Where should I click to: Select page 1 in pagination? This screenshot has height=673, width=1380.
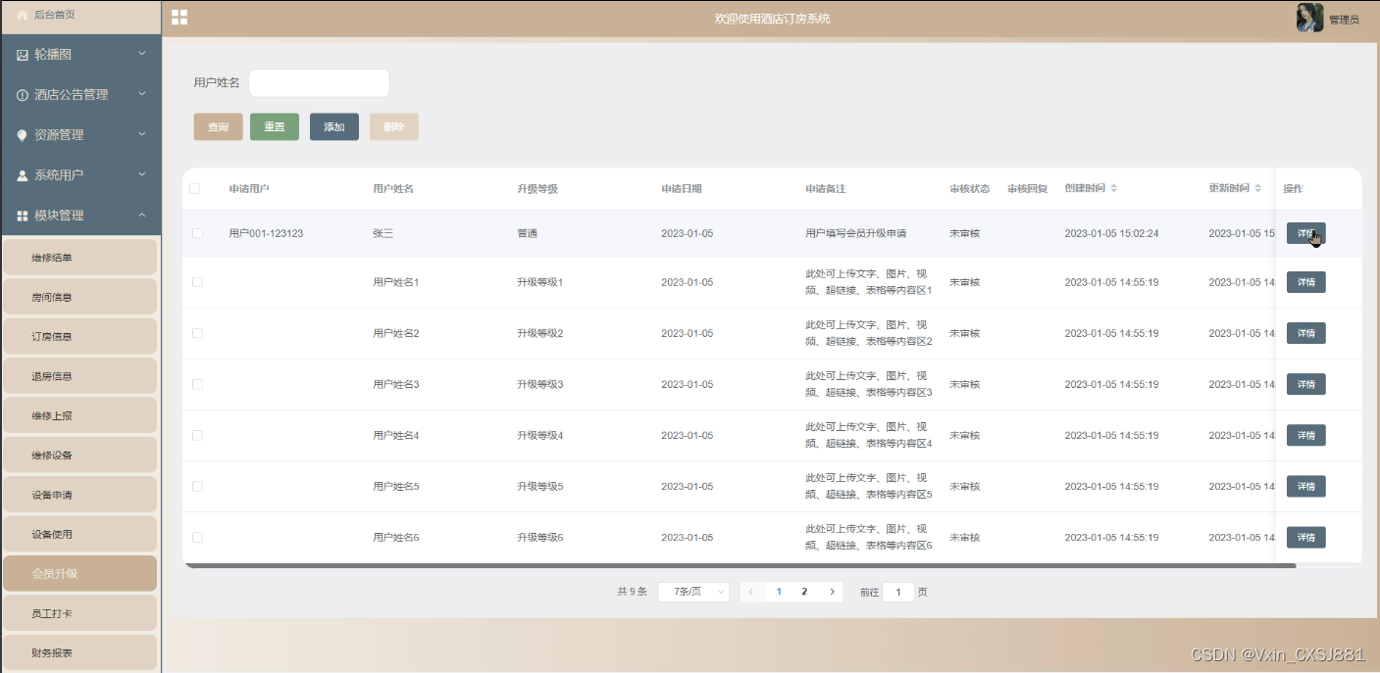(779, 592)
